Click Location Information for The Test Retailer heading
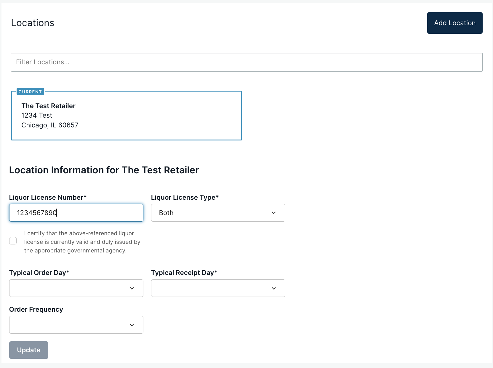 coord(104,170)
